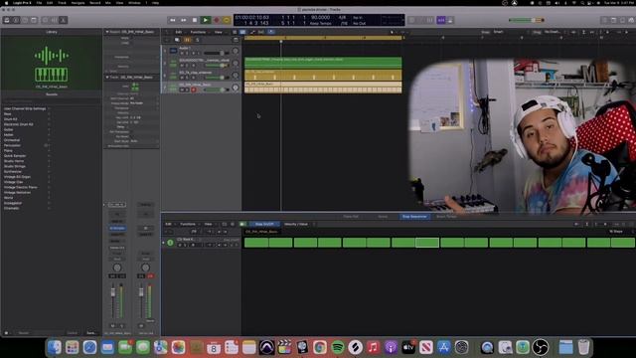Adjust the second track's green volume slider

pyautogui.click(x=216, y=66)
